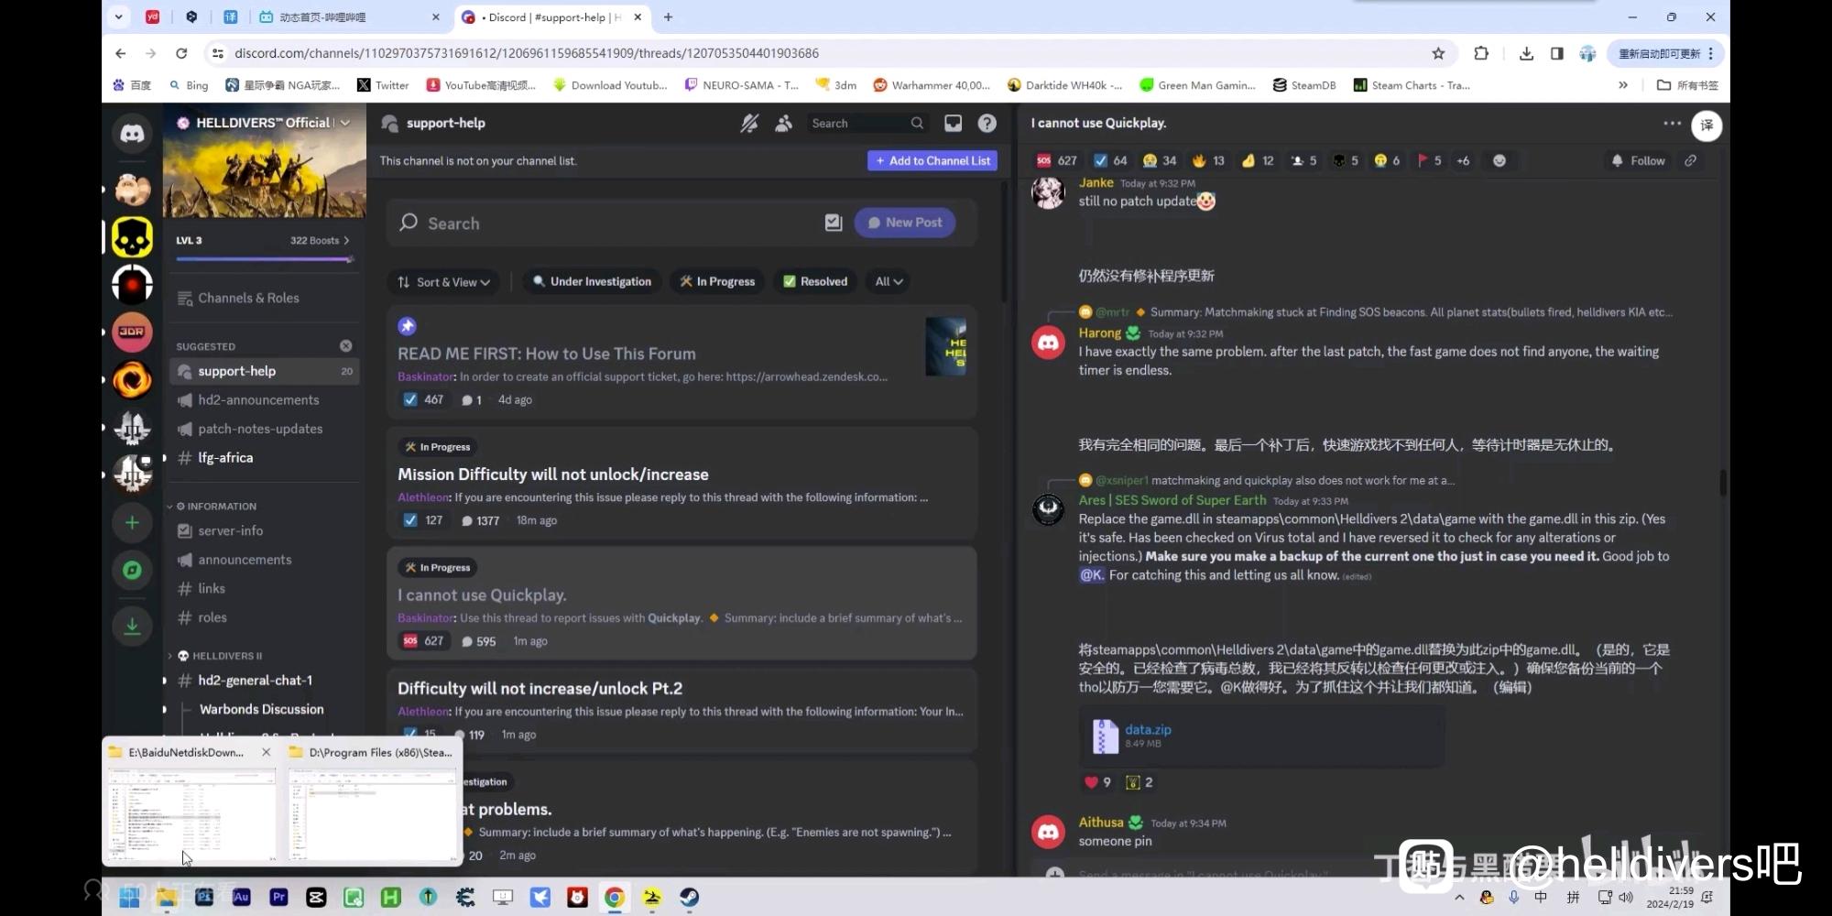Click the thread panel scrollbar

point(1723,483)
